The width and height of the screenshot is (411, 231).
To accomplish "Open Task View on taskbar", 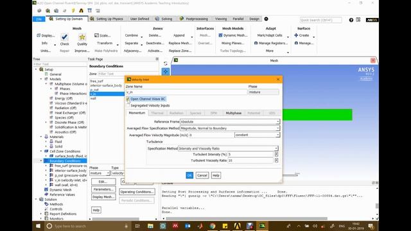I will (x=137, y=226).
